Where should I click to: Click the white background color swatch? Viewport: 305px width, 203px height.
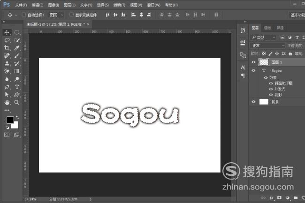[x=15, y=126]
